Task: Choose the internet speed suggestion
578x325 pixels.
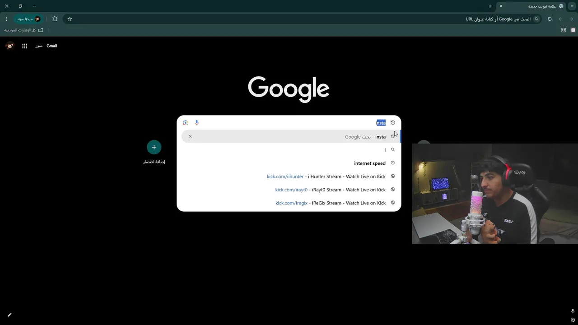Action: (x=289, y=163)
